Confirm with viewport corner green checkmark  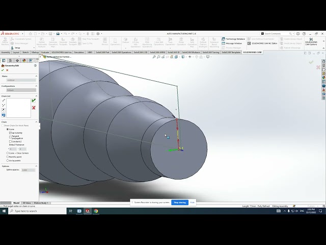[311, 62]
